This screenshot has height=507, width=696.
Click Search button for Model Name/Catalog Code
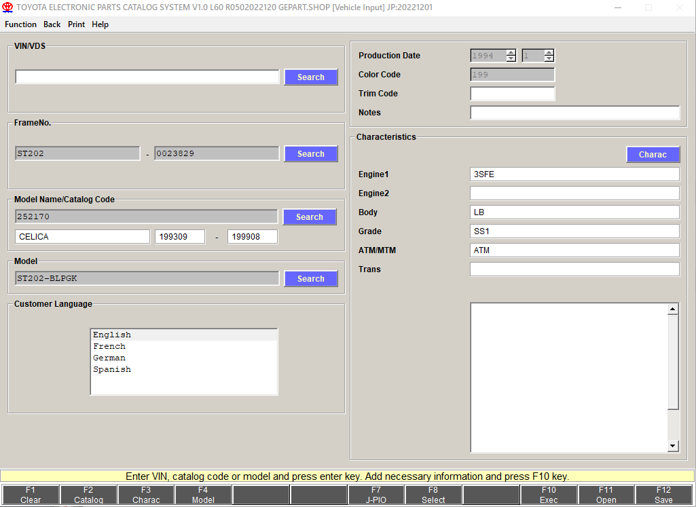click(x=310, y=217)
